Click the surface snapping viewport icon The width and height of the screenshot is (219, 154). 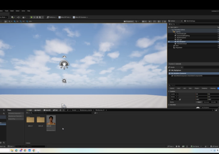click(x=9, y=21)
